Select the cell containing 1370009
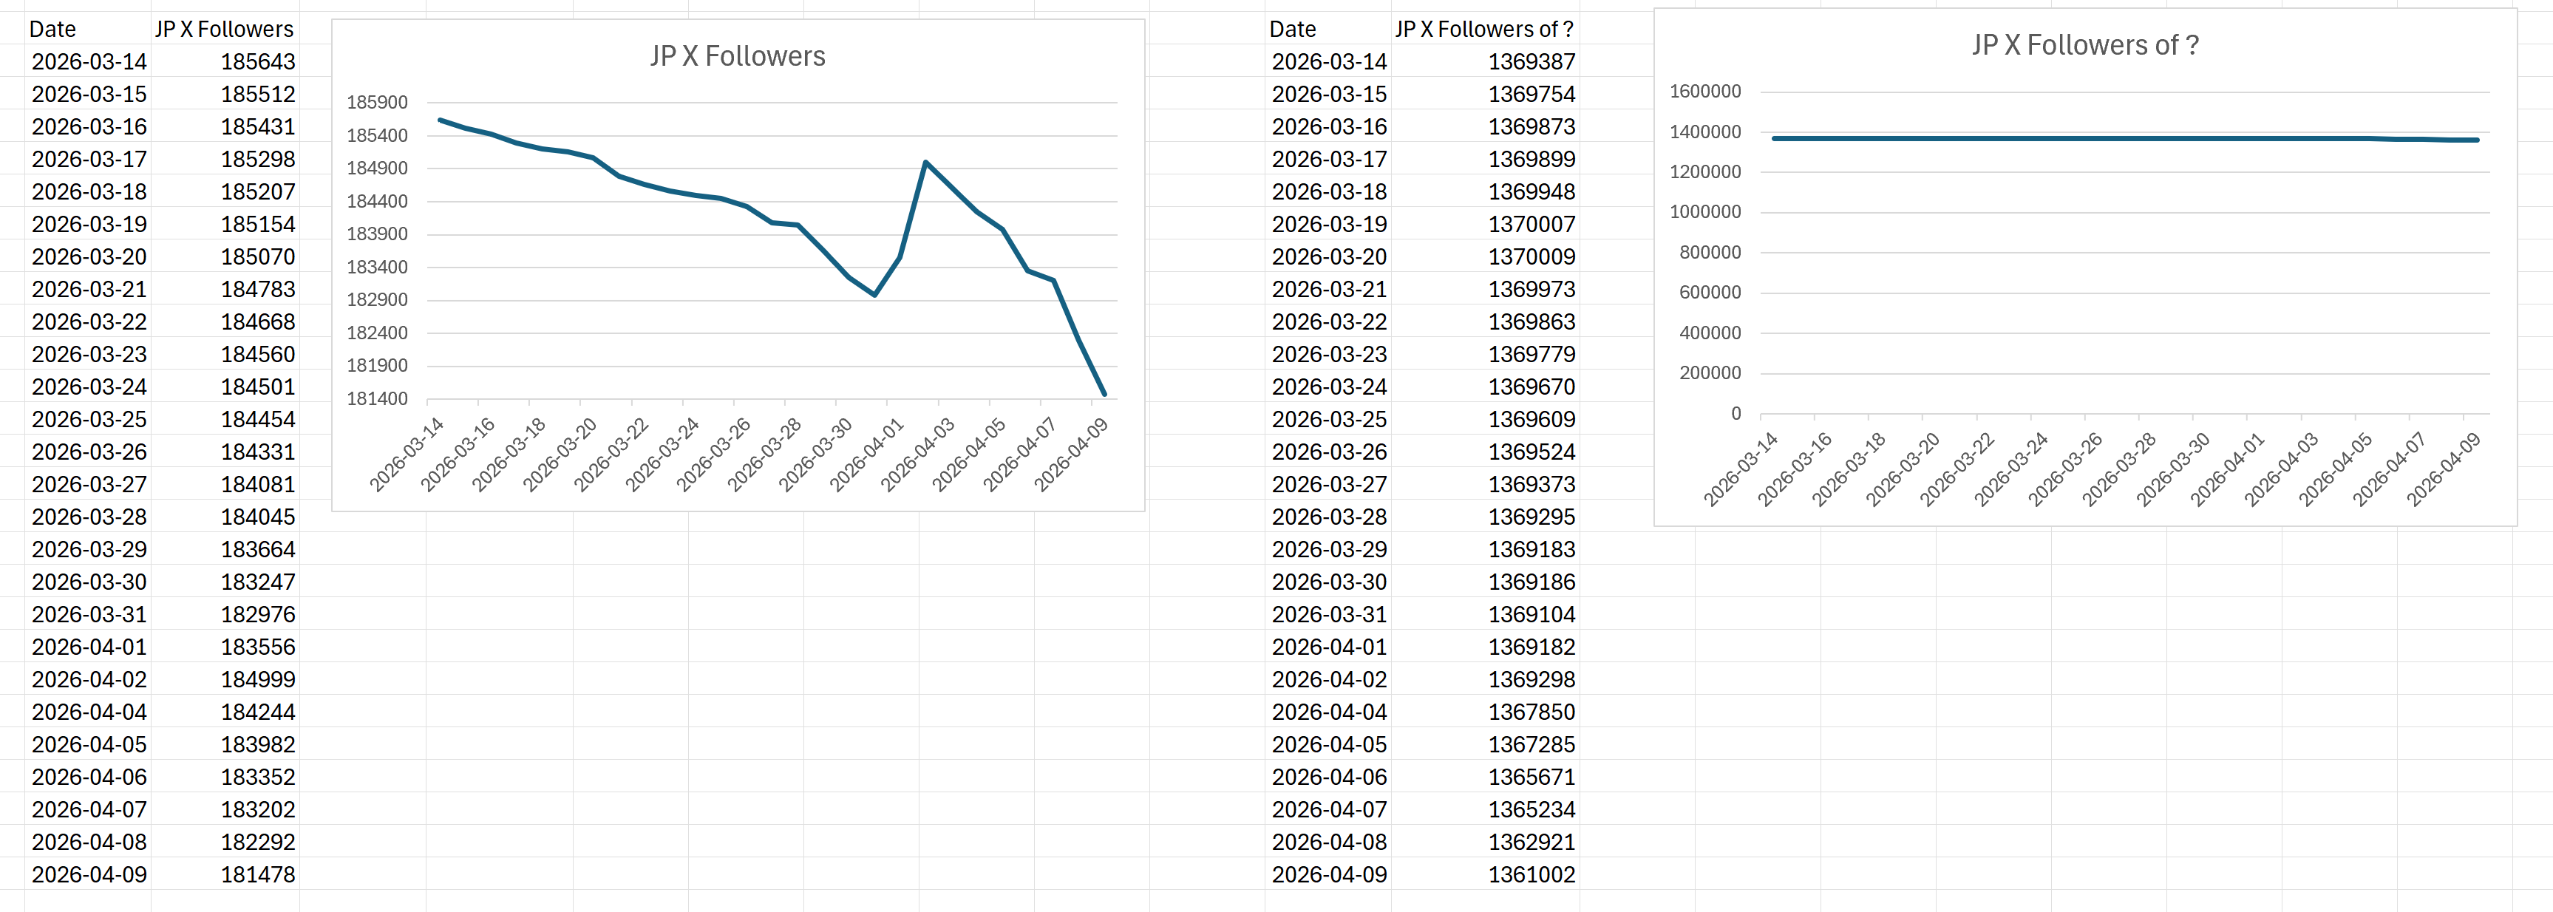The image size is (2553, 912). click(1530, 256)
